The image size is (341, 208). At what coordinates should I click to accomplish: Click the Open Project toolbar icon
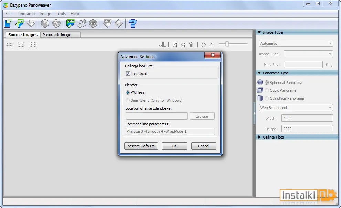[20, 23]
